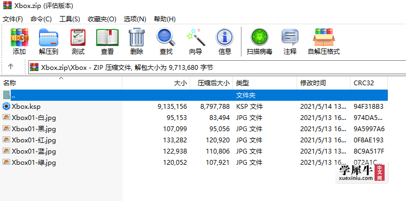Click size value 122,938

click(x=175, y=151)
